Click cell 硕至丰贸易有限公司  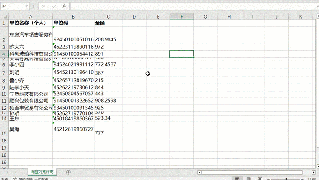click(x=30, y=108)
